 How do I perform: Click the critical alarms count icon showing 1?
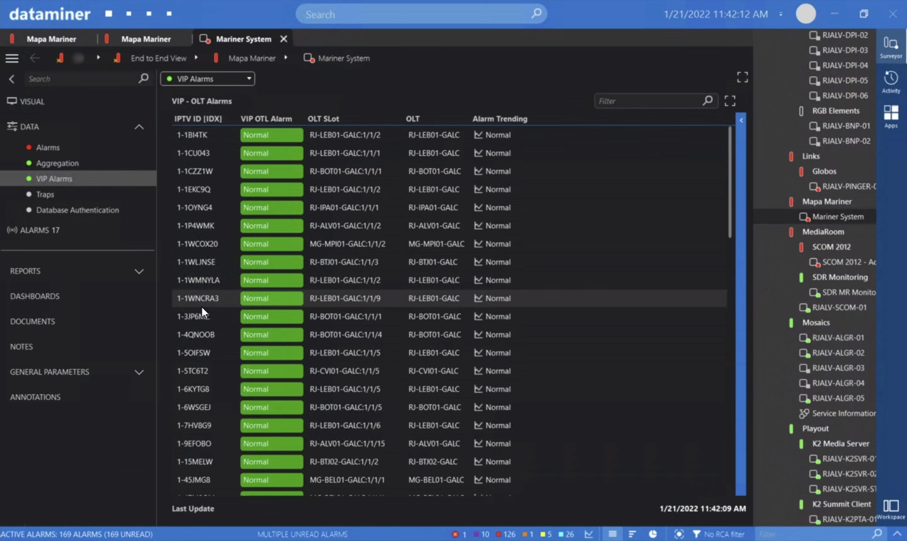coord(459,534)
